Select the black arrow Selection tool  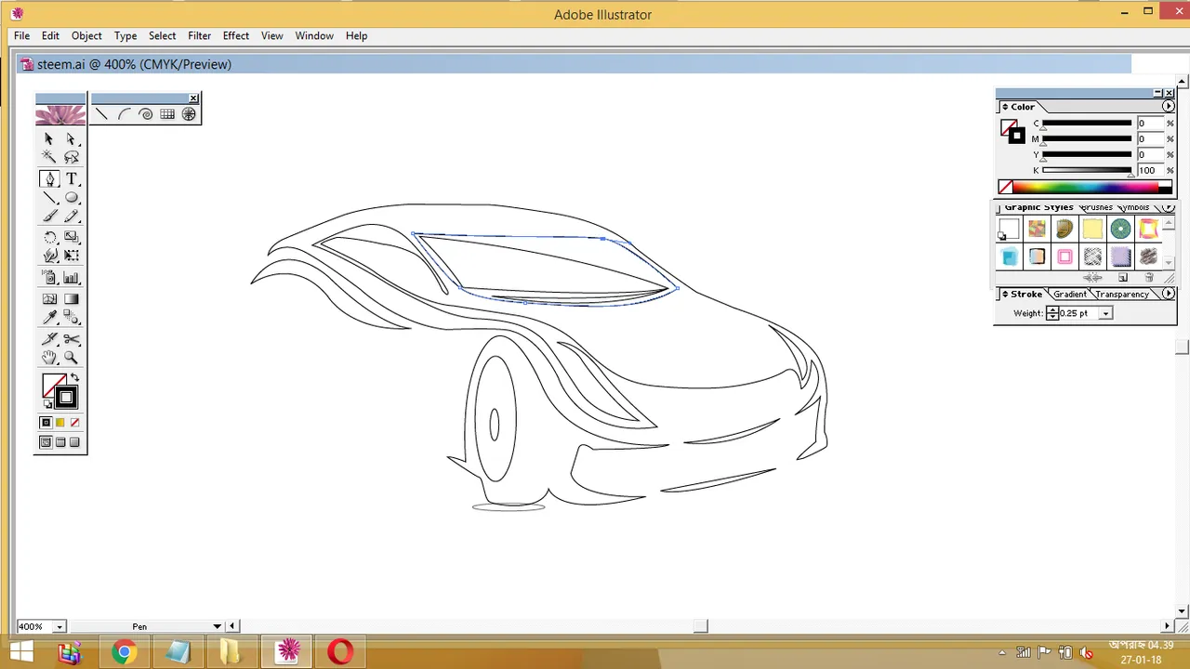point(49,138)
